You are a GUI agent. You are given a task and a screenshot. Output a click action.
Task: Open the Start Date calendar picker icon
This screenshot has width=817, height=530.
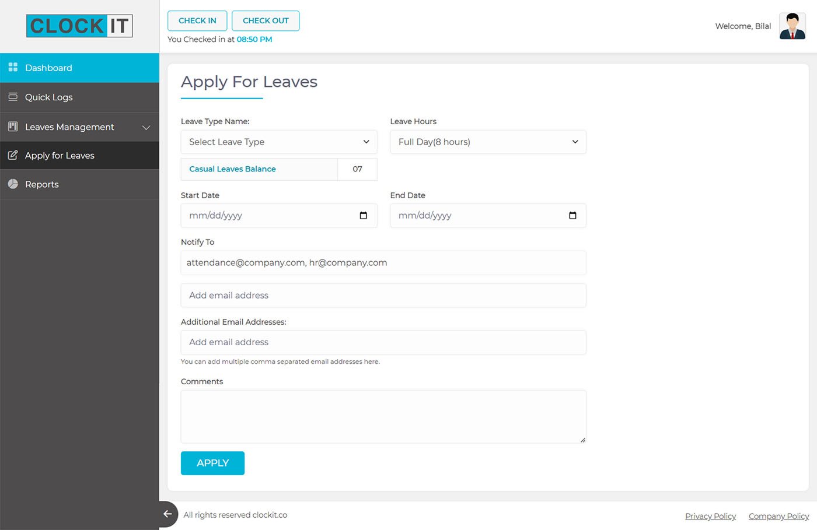(363, 216)
